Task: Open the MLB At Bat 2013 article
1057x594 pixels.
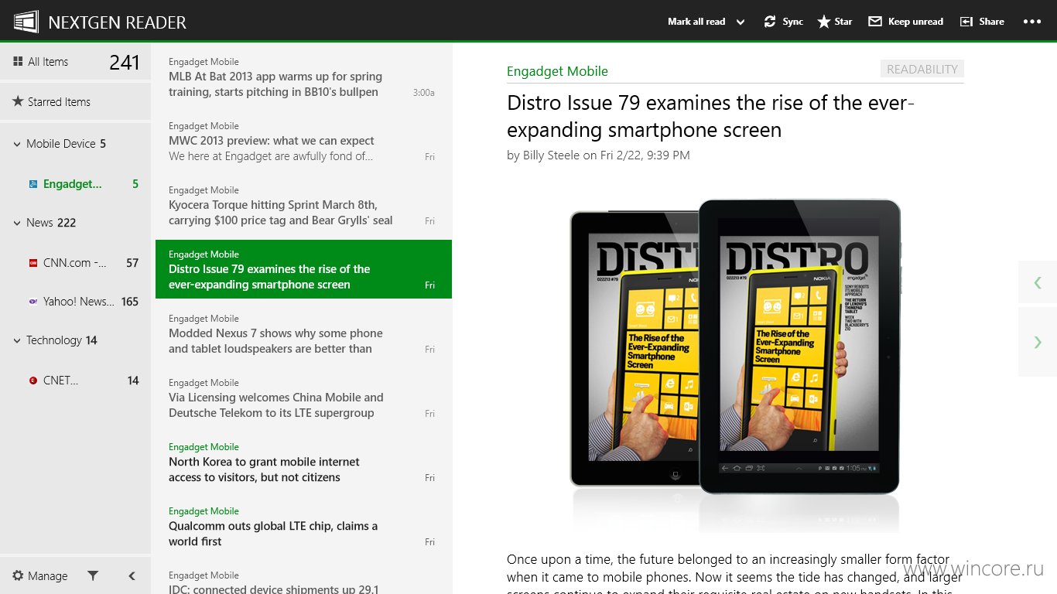Action: pyautogui.click(x=302, y=77)
